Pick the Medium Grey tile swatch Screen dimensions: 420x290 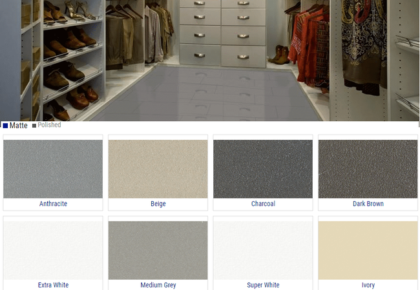[x=158, y=250]
